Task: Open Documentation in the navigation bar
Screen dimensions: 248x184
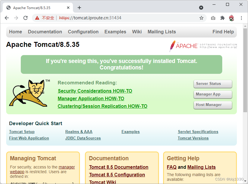Action: coord(45,32)
